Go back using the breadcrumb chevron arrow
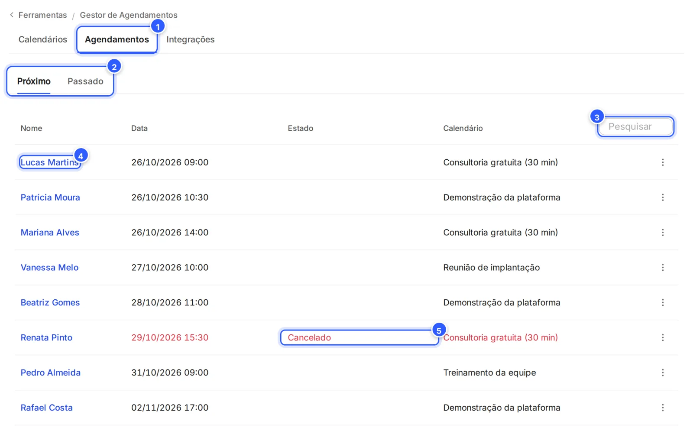This screenshot has width=693, height=434. pyautogui.click(x=12, y=15)
